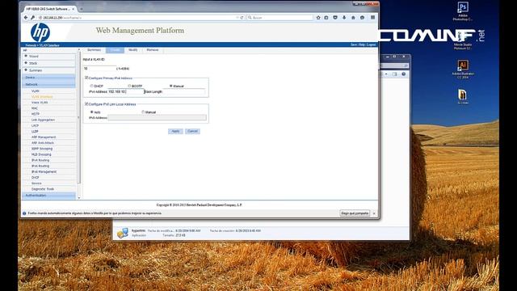The height and width of the screenshot is (291, 517).
Task: Open the address bar history dropdown arrow
Action: (237, 18)
